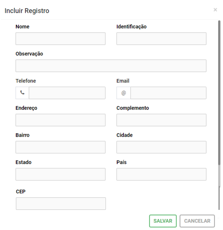Select the Identificação text box
Screen dimensions: 223x230
tap(161, 39)
